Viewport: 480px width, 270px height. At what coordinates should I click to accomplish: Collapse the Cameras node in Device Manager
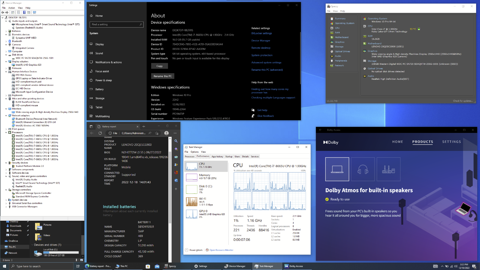(6, 45)
